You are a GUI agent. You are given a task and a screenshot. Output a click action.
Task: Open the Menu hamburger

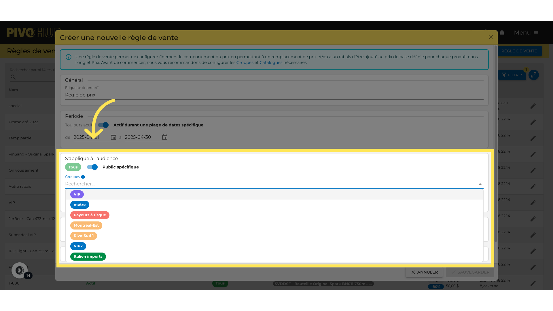point(536,33)
